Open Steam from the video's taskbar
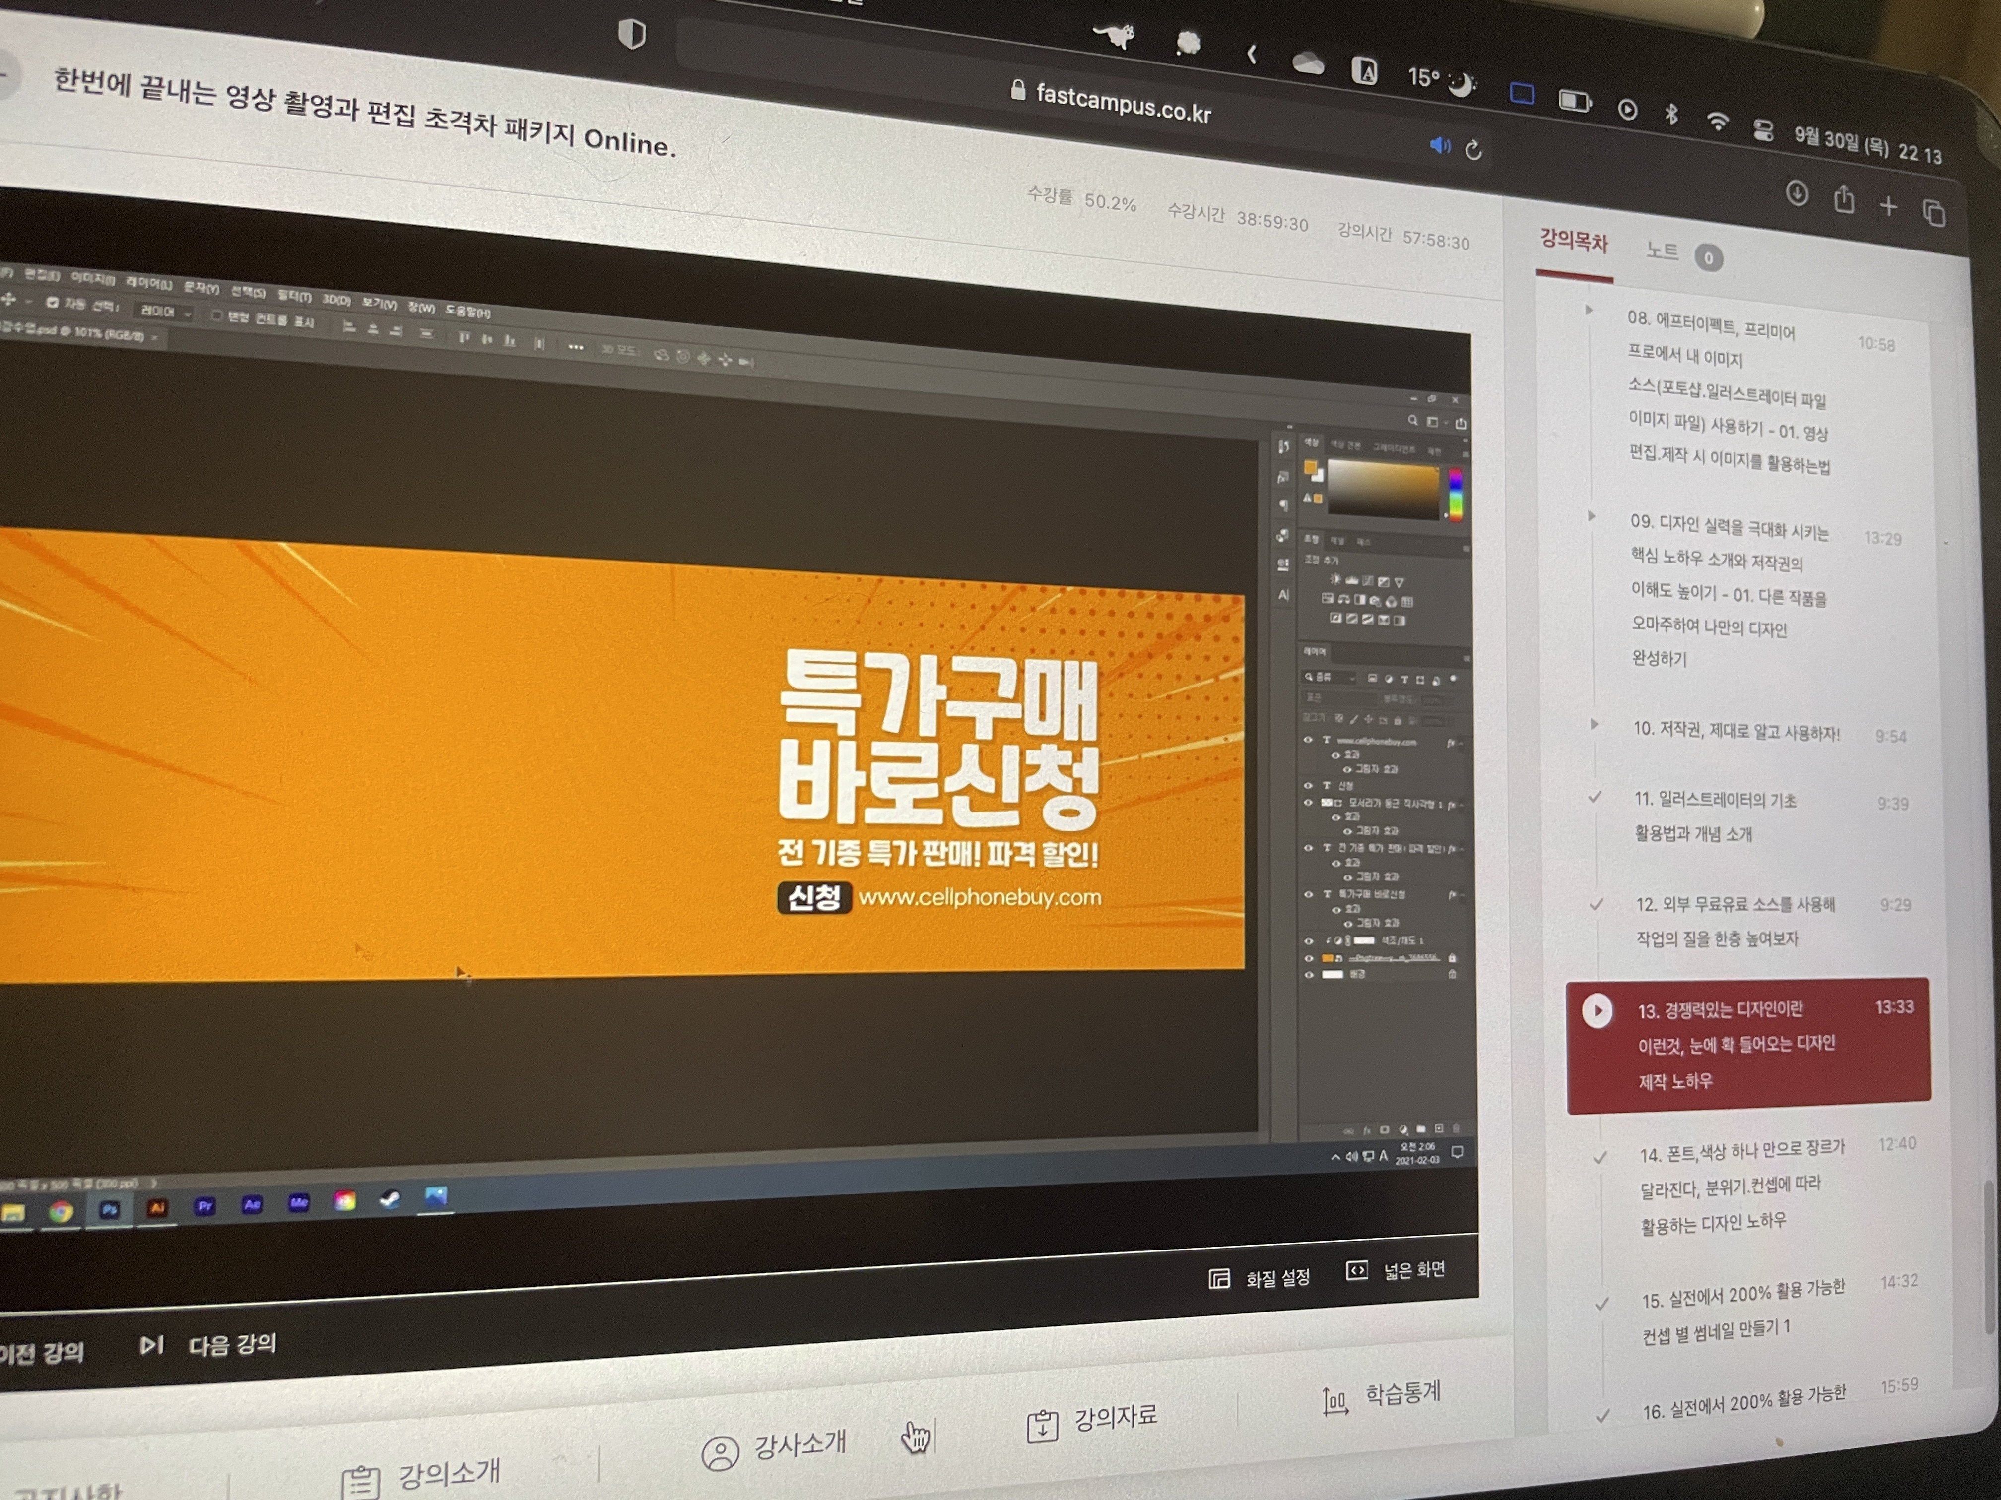This screenshot has height=1500, width=2001. click(390, 1199)
